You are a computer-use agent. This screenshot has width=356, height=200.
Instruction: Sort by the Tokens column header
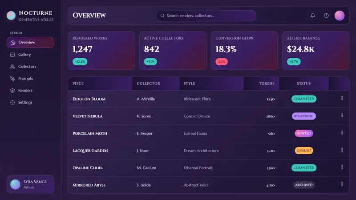261,84
